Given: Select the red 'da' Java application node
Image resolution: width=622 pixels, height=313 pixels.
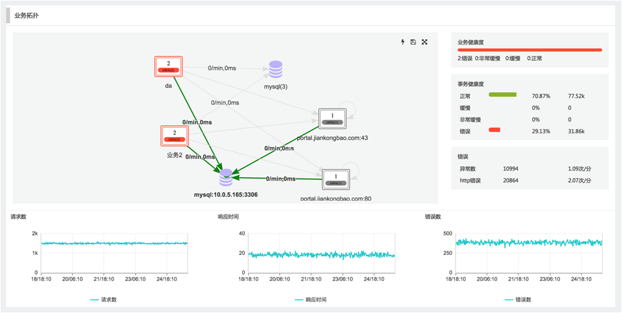Looking at the screenshot, I should pos(168,66).
